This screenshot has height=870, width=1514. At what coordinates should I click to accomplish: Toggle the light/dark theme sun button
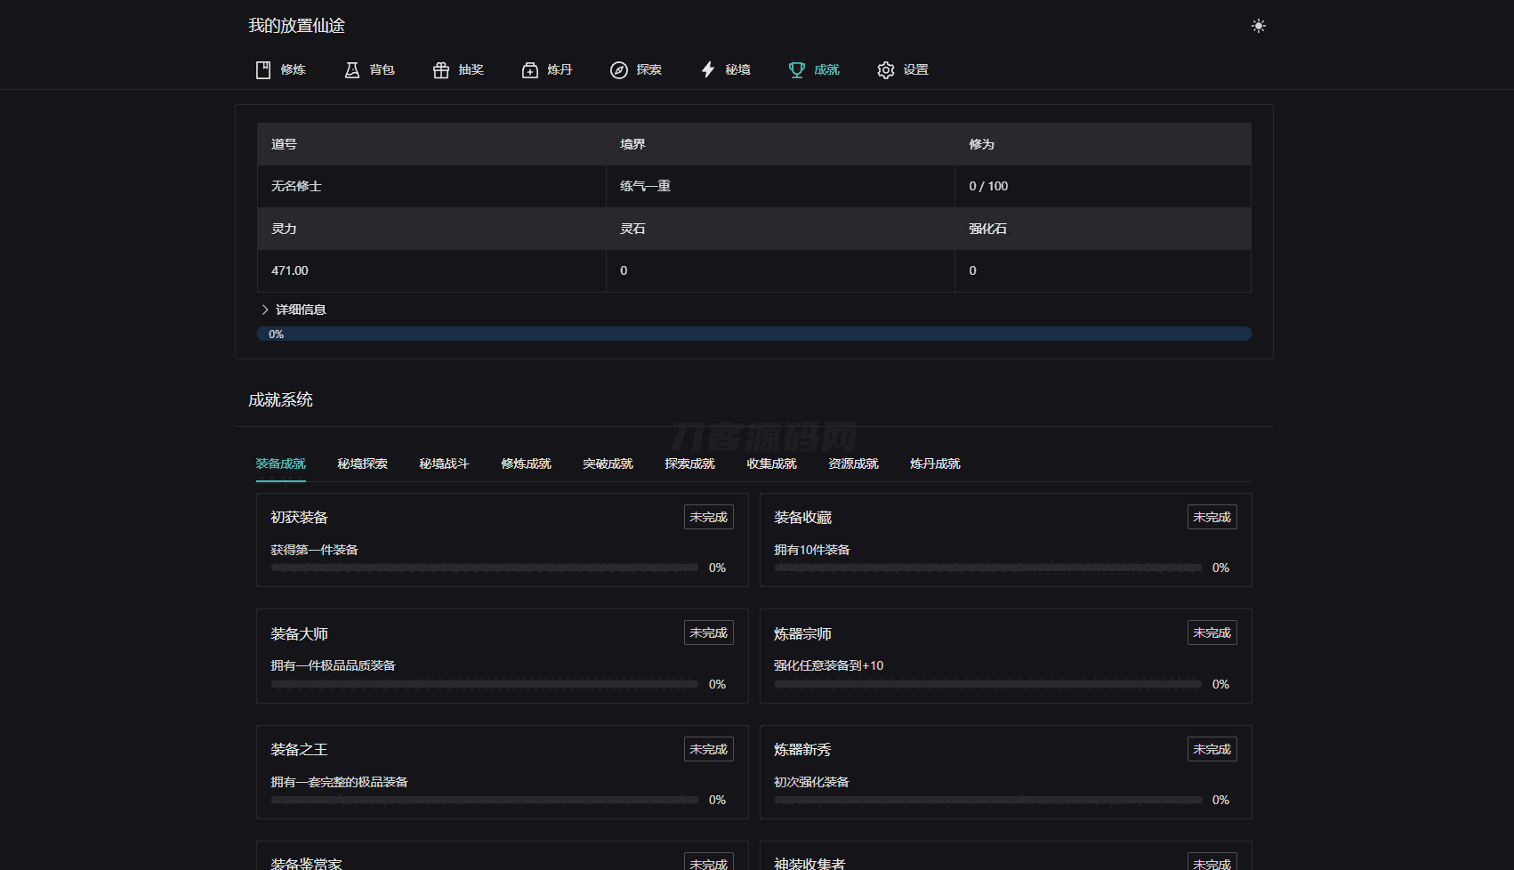click(x=1258, y=26)
